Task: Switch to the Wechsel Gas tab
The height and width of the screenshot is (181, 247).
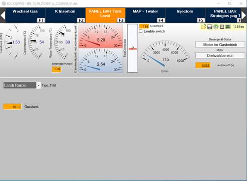Action: [25, 15]
